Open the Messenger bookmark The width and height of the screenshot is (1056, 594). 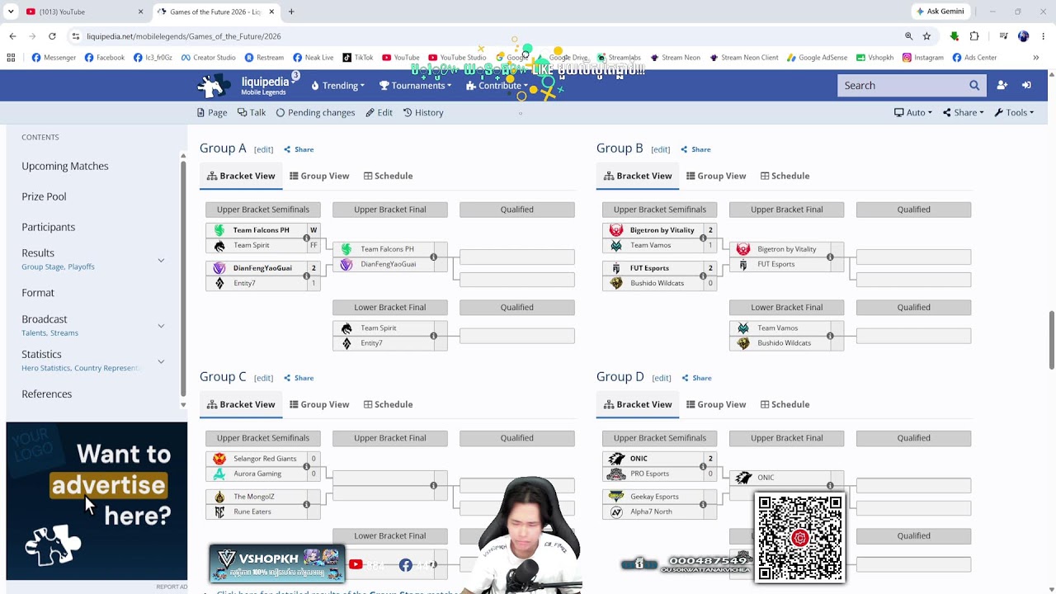54,58
